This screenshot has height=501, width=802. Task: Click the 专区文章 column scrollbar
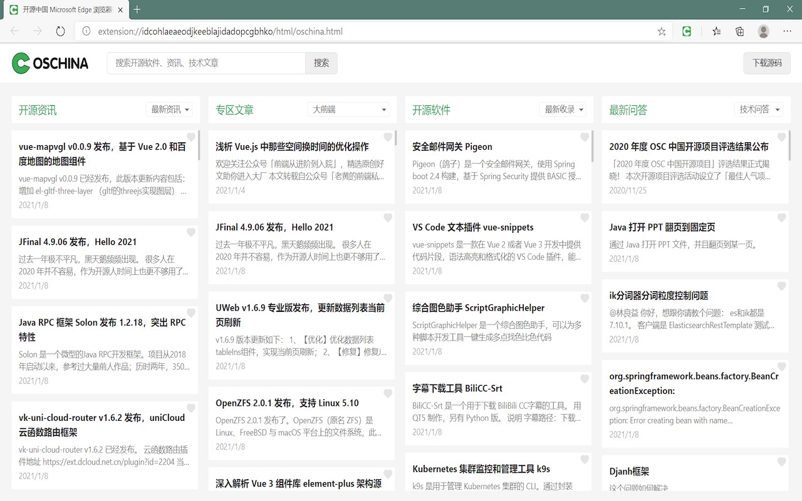pyautogui.click(x=395, y=138)
